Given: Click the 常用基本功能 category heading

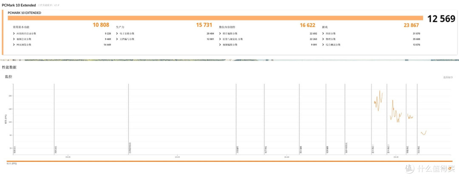Looking at the screenshot, I should point(21,27).
